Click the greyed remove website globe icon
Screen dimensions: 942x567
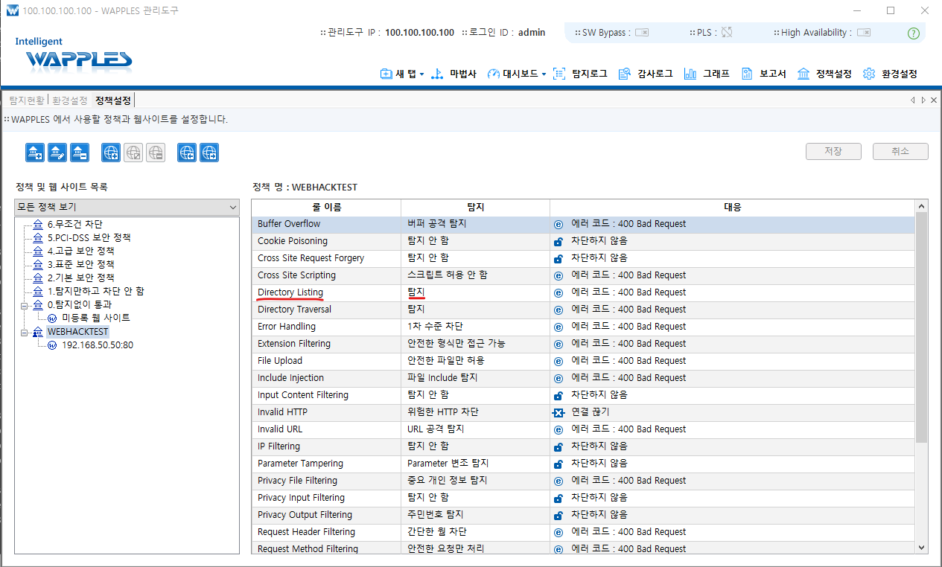pos(156,153)
